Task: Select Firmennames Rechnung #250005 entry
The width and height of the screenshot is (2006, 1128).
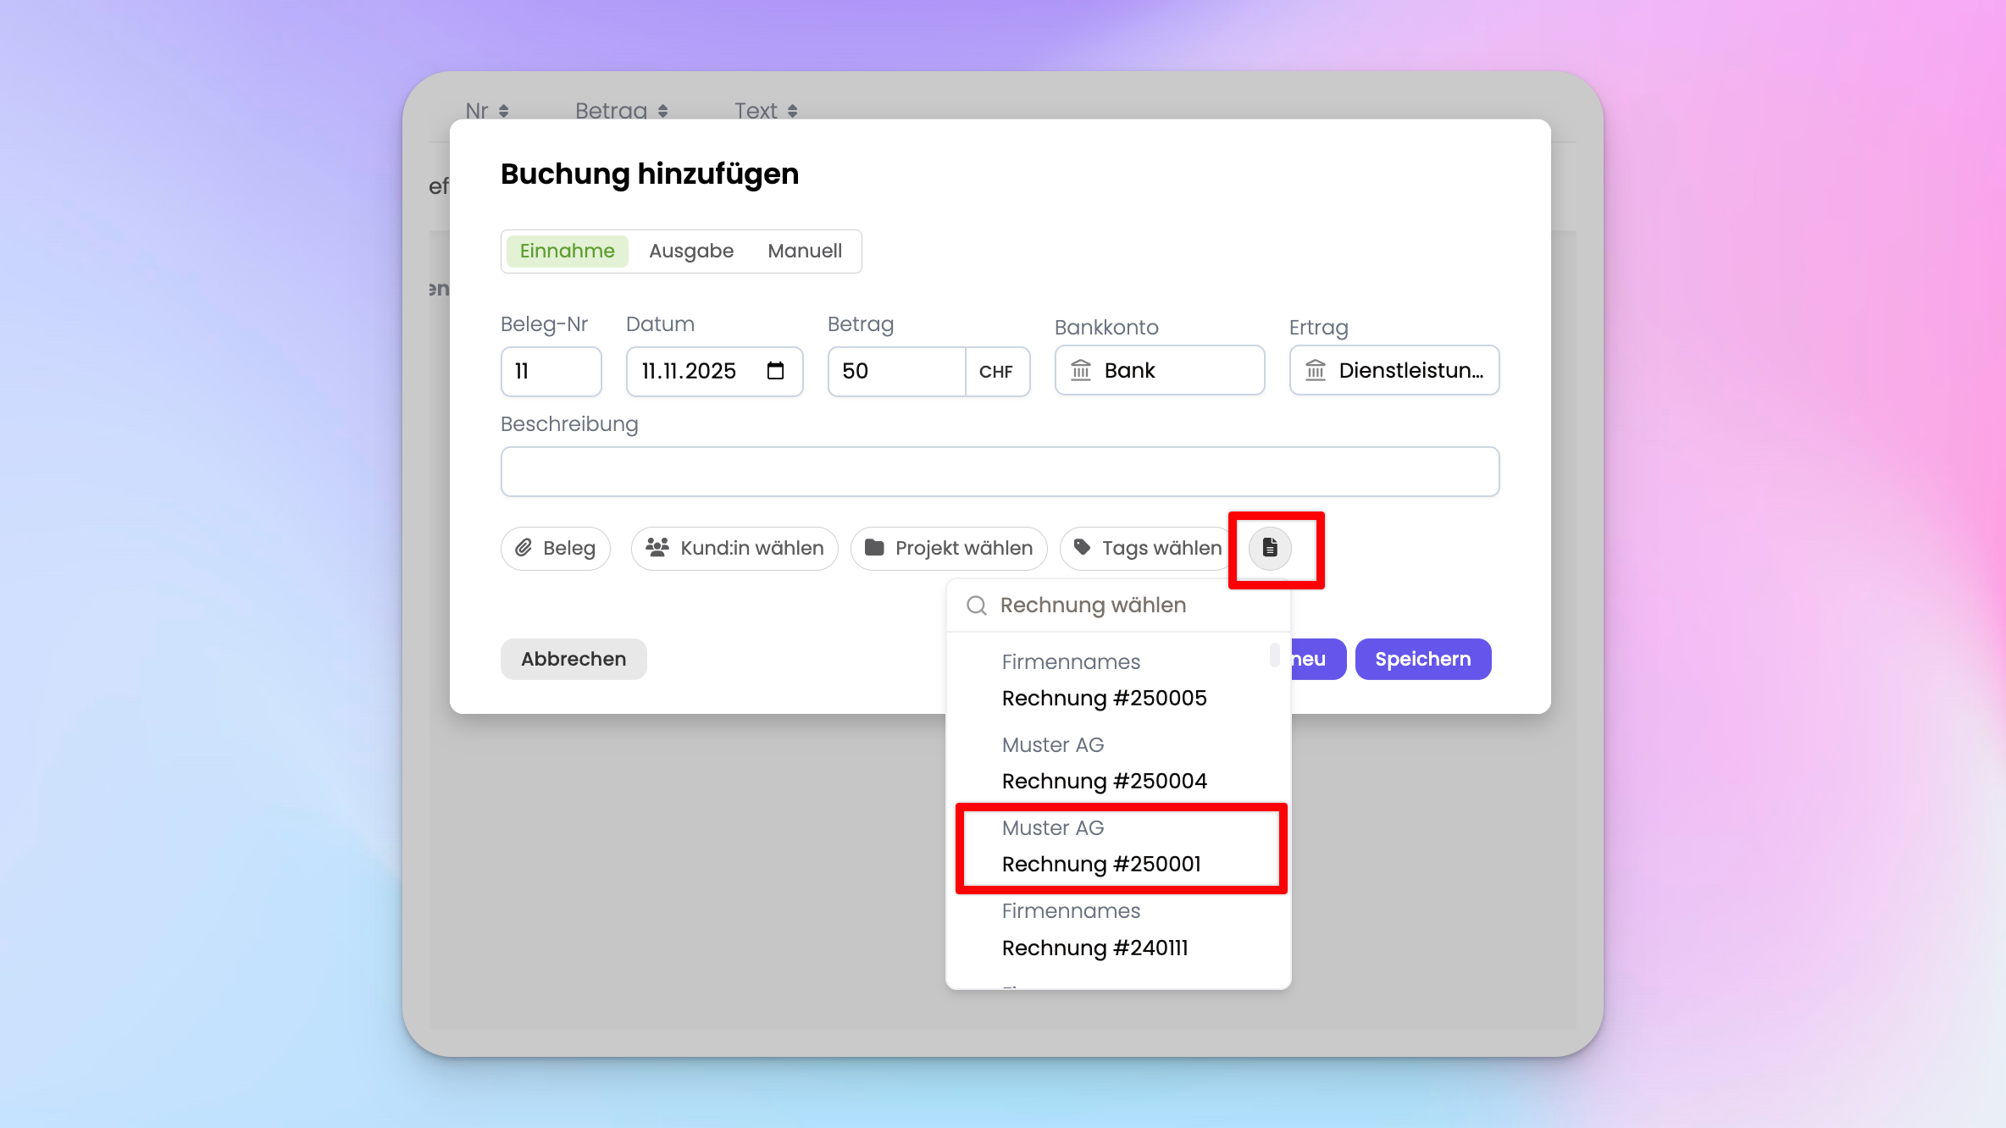Action: click(x=1103, y=681)
